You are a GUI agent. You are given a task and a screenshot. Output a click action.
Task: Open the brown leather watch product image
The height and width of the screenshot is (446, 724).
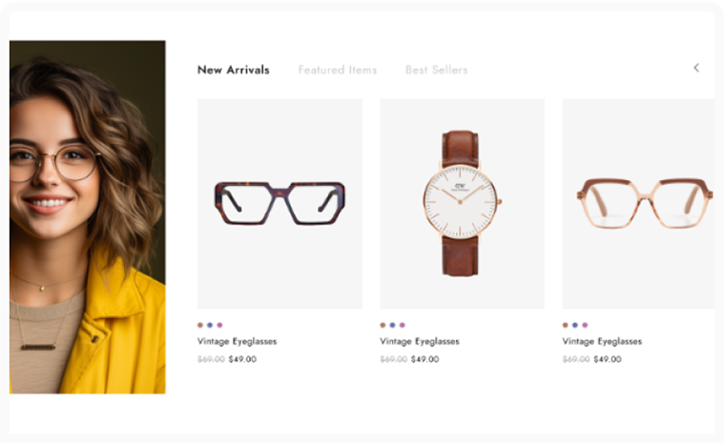pyautogui.click(x=463, y=203)
